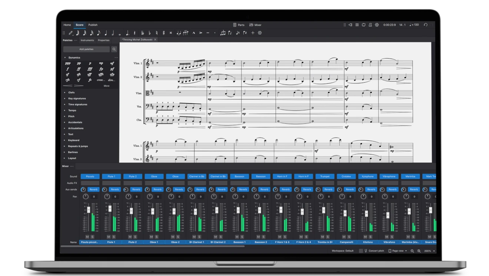Screen dimensions: 489x276
Task: Click Piccolo sound button in mixer
Action: pyautogui.click(x=90, y=176)
